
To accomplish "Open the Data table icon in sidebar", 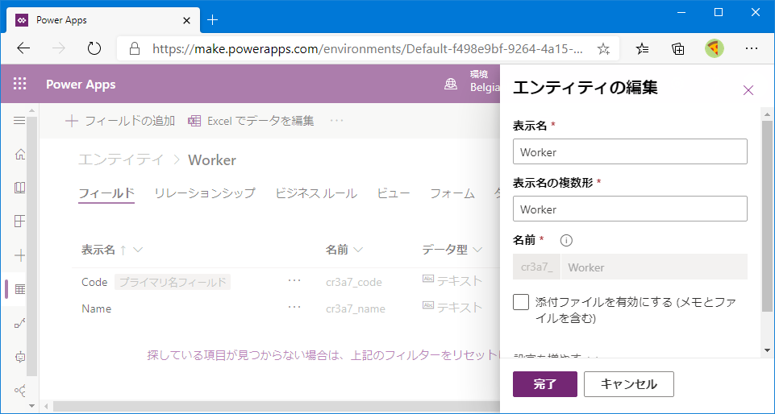I will pos(20,289).
